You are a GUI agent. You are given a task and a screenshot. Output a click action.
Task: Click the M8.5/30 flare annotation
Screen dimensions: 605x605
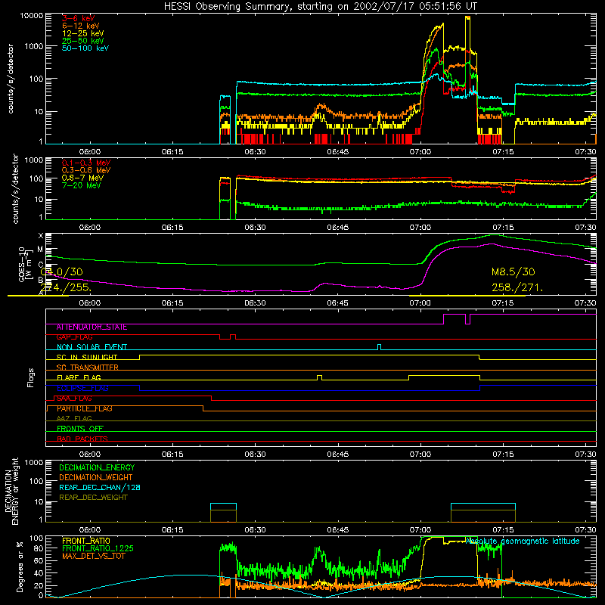tap(513, 272)
